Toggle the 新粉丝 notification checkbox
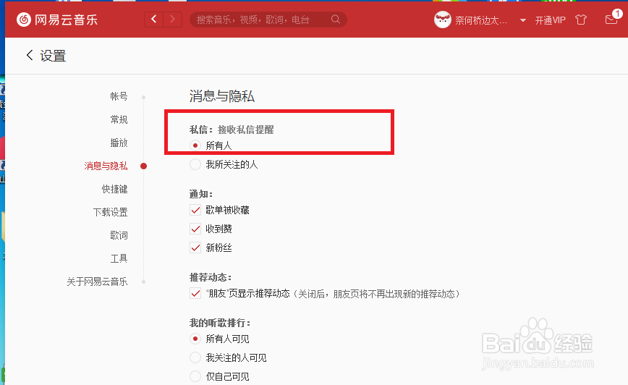The height and width of the screenshot is (385, 628). point(195,247)
